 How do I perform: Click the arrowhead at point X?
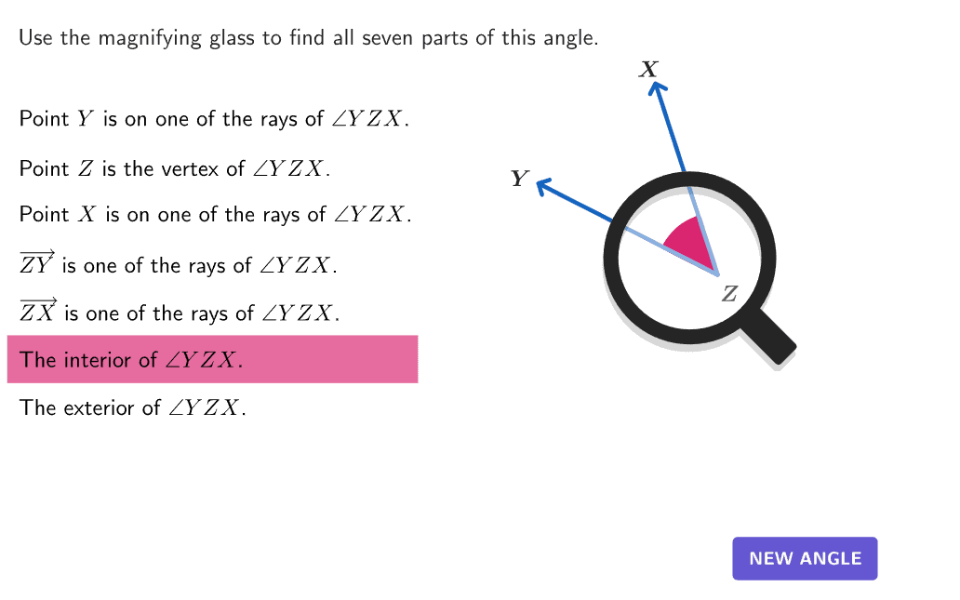point(658,87)
